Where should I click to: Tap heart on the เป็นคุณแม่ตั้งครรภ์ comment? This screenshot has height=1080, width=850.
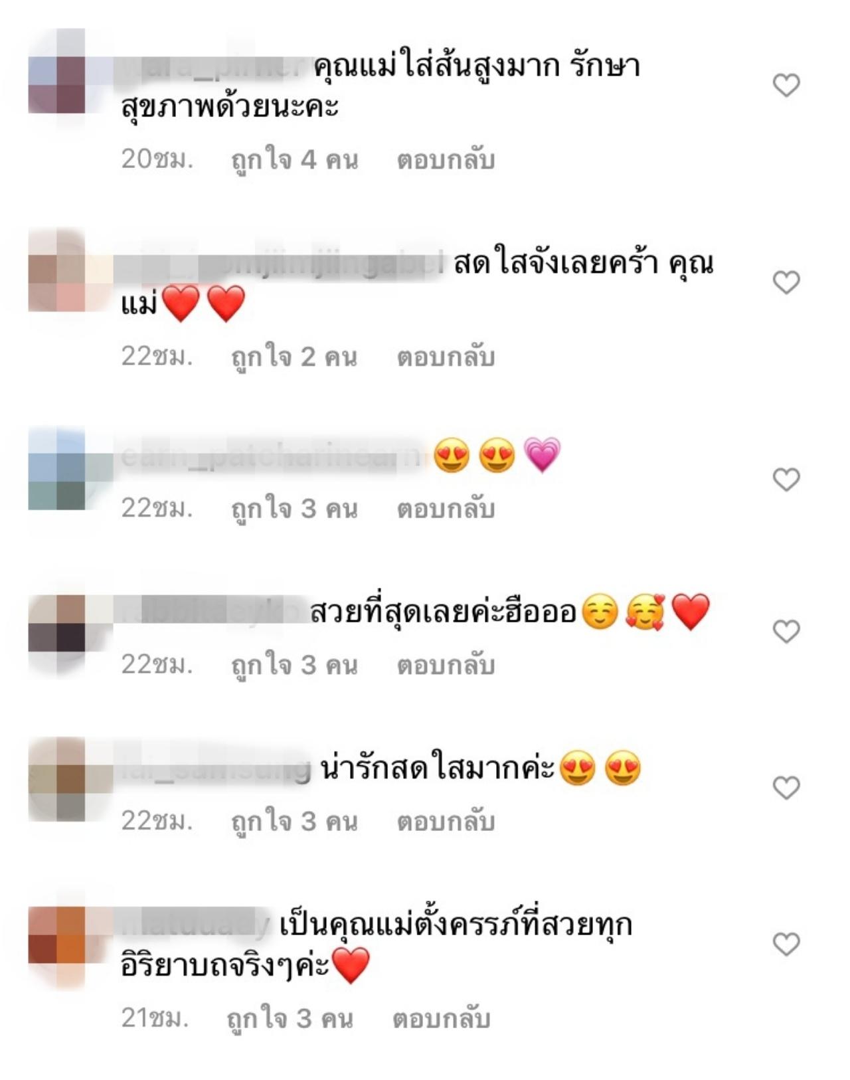click(786, 944)
